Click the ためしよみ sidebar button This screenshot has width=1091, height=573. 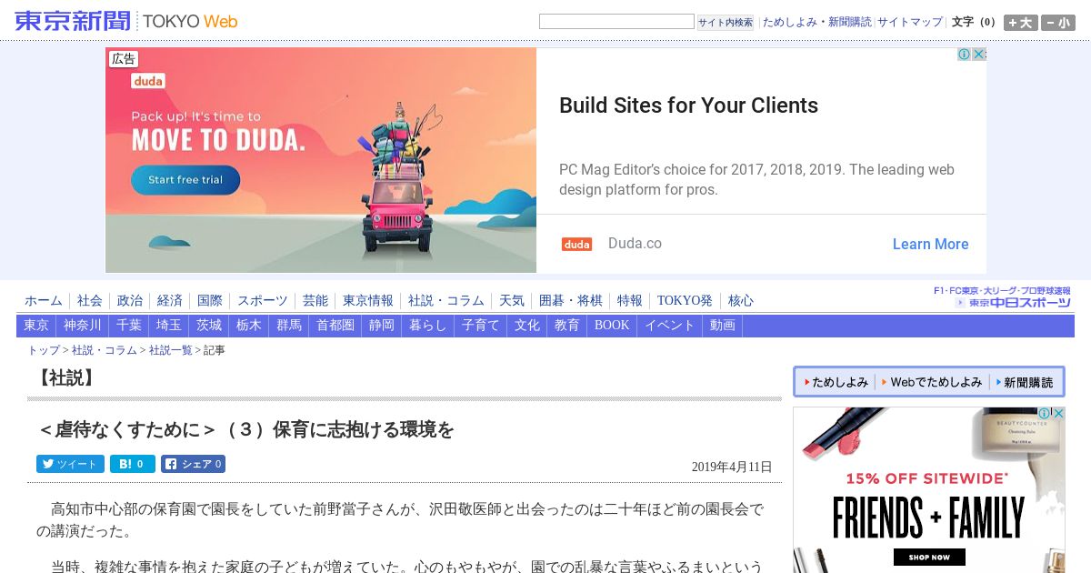coord(837,382)
